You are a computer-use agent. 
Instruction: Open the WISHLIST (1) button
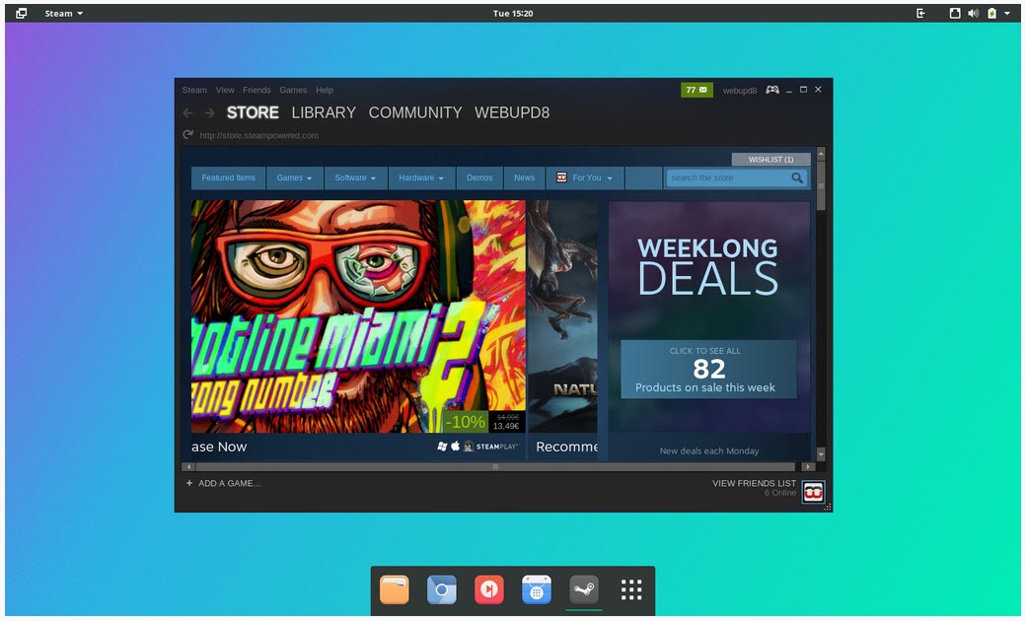770,159
